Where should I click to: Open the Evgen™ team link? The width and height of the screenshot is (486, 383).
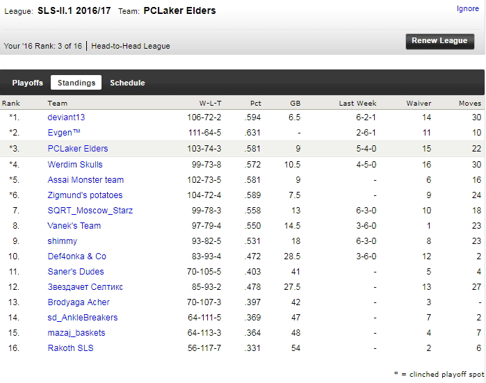click(64, 133)
